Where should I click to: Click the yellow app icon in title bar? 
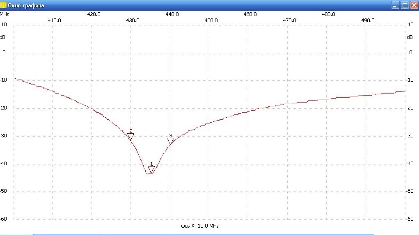pyautogui.click(x=4, y=5)
